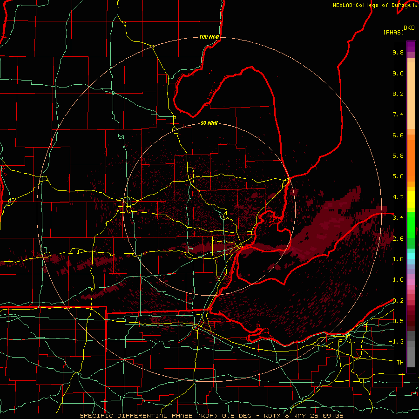Click the 5.8 scale value
This screenshot has width=419, height=419.
point(398,156)
